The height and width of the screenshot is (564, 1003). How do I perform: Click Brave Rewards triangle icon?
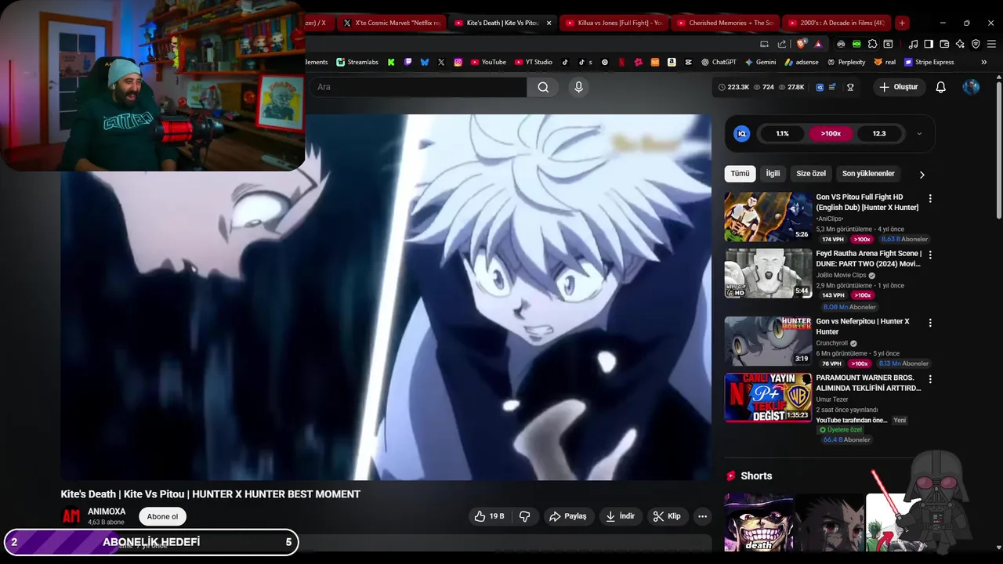[818, 44]
